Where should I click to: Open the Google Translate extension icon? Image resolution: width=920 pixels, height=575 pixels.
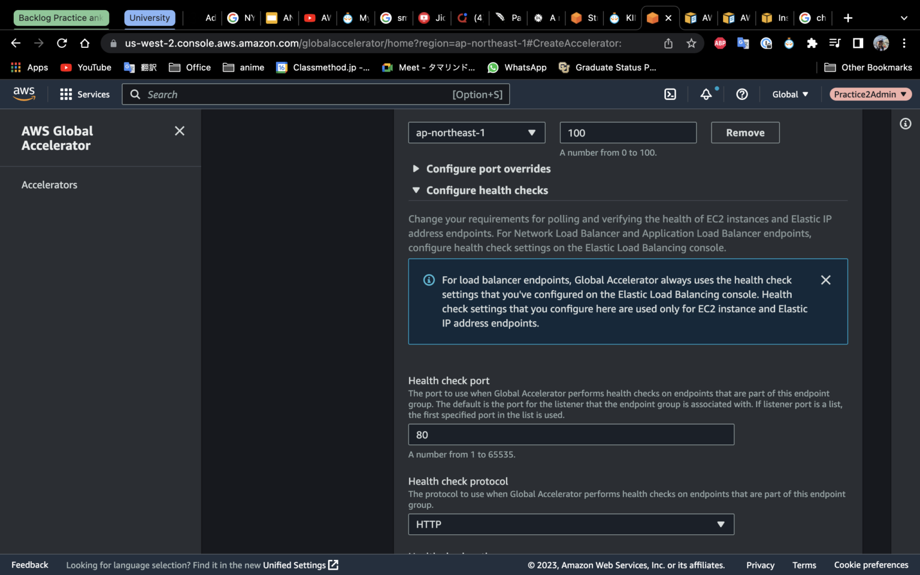[x=743, y=43]
